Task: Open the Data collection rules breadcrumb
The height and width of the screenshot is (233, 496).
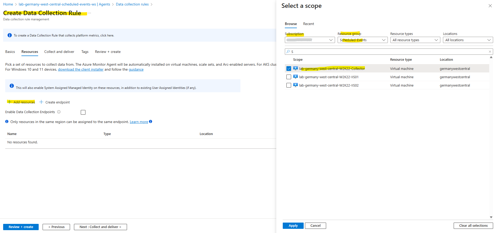Action: [132, 4]
